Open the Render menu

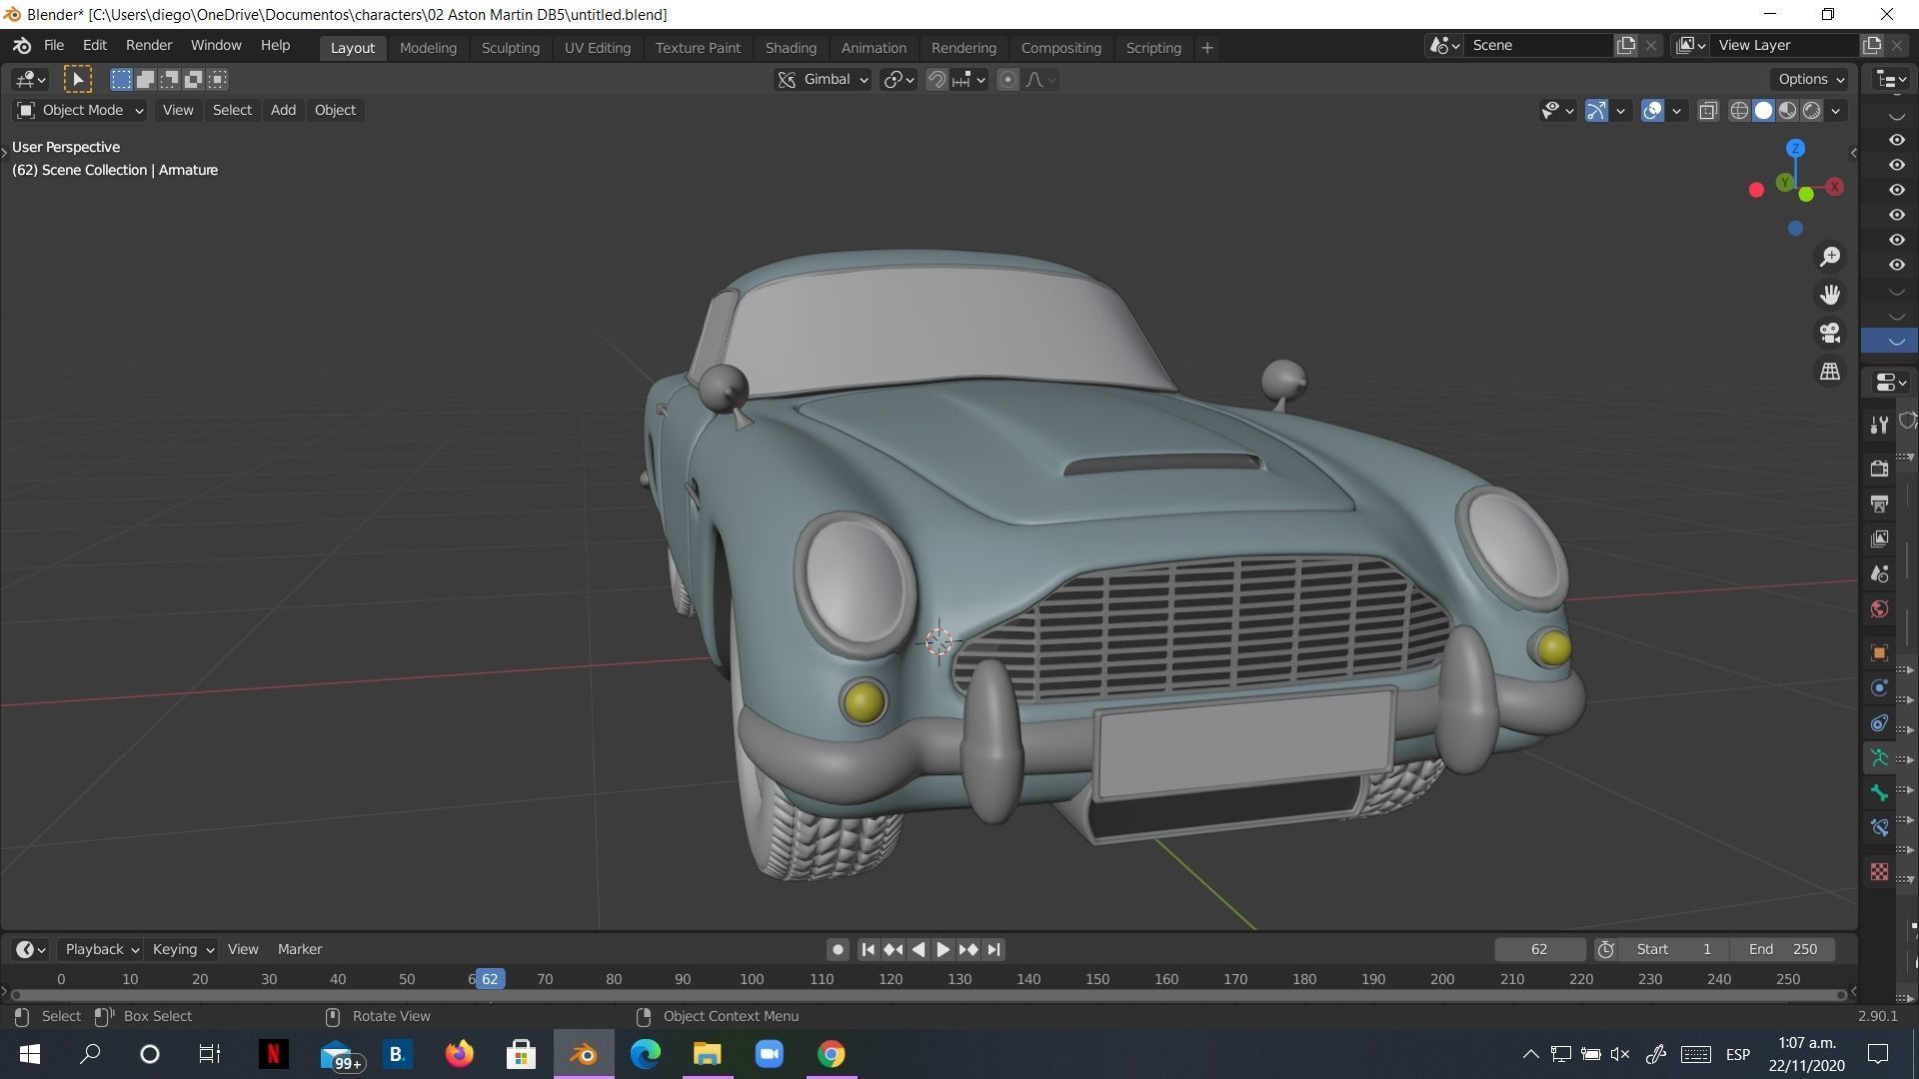point(149,46)
